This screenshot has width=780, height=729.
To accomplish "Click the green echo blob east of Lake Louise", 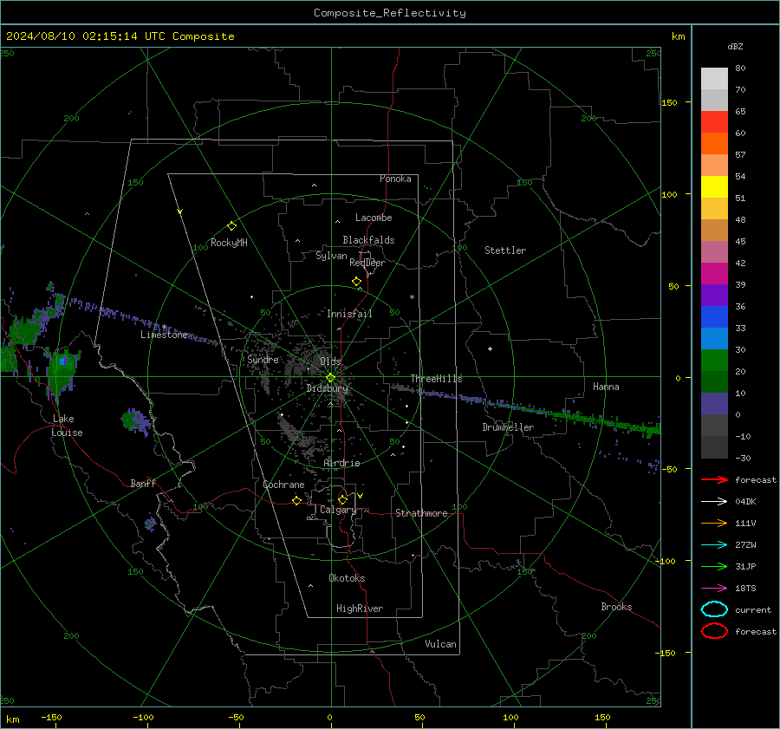I will click(x=133, y=420).
